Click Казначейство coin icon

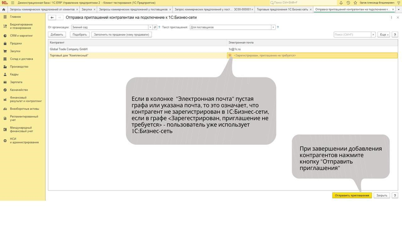(x=5, y=90)
